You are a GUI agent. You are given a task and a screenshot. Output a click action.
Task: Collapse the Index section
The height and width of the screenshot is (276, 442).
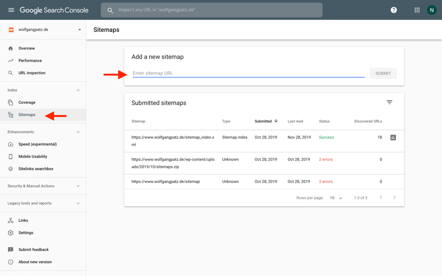78,90
